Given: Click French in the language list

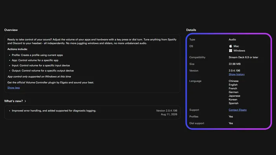Looking at the screenshot, I should pos(233,89).
